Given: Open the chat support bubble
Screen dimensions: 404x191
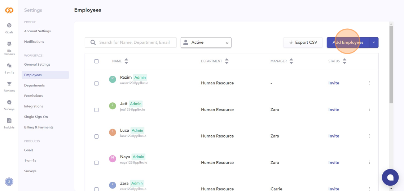Looking at the screenshot, I should click(390, 177).
